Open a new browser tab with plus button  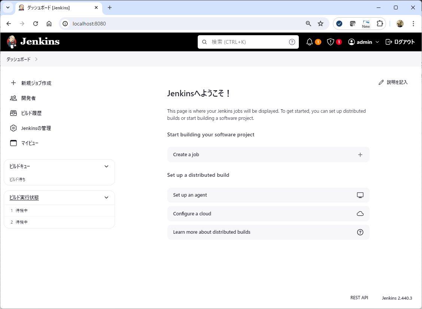[110, 7]
